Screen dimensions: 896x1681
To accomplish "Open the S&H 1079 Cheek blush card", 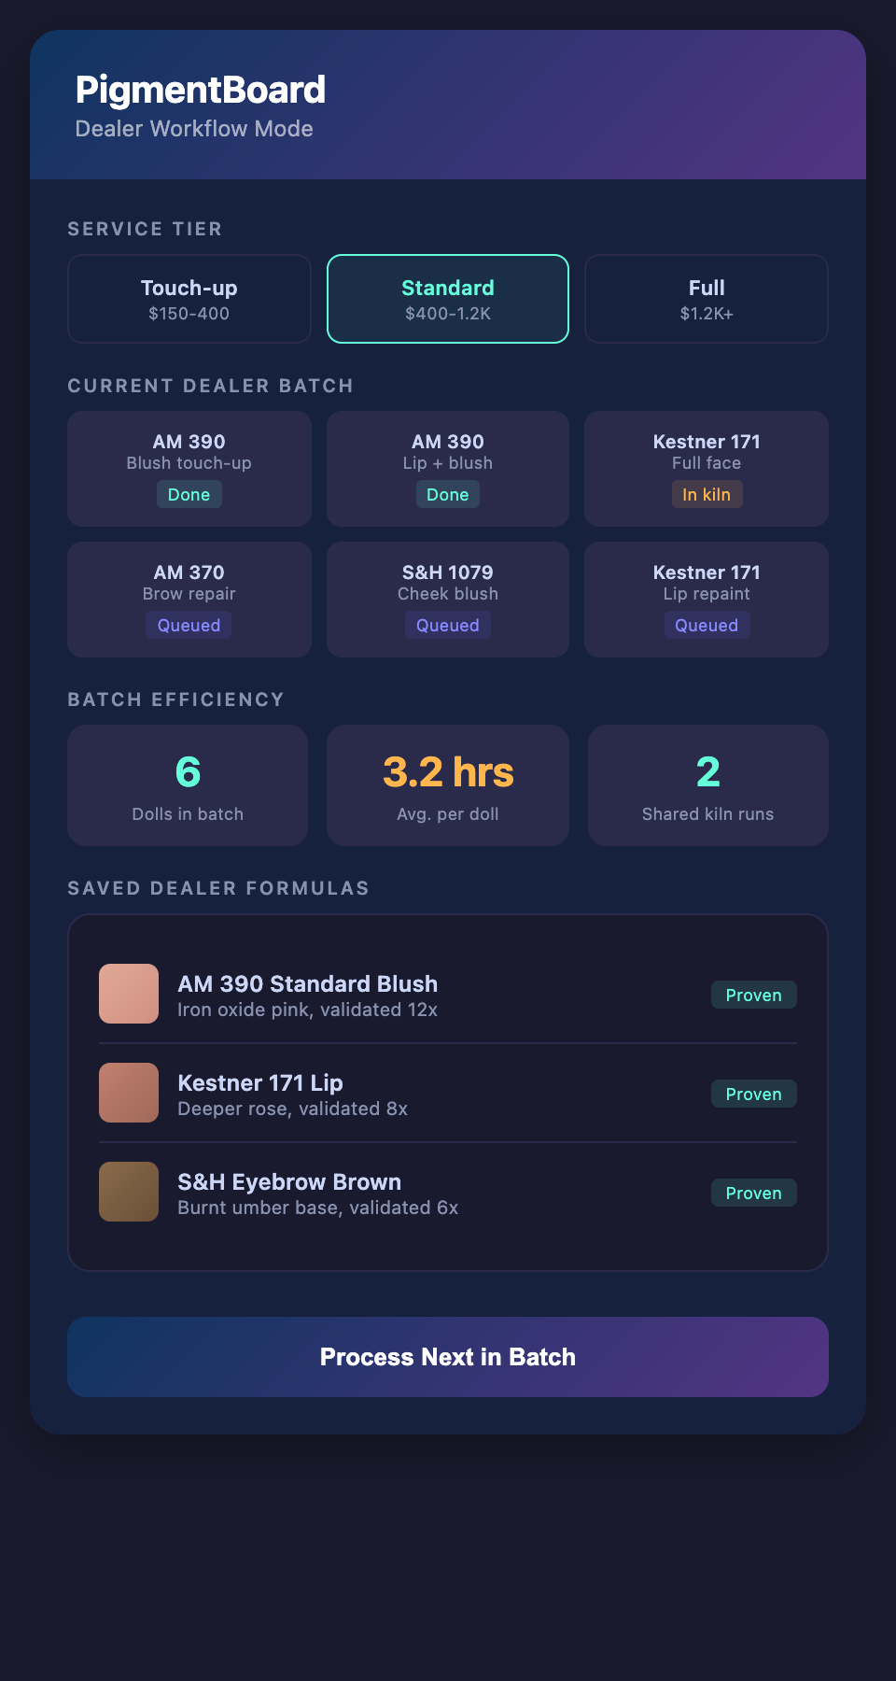I will [x=447, y=599].
